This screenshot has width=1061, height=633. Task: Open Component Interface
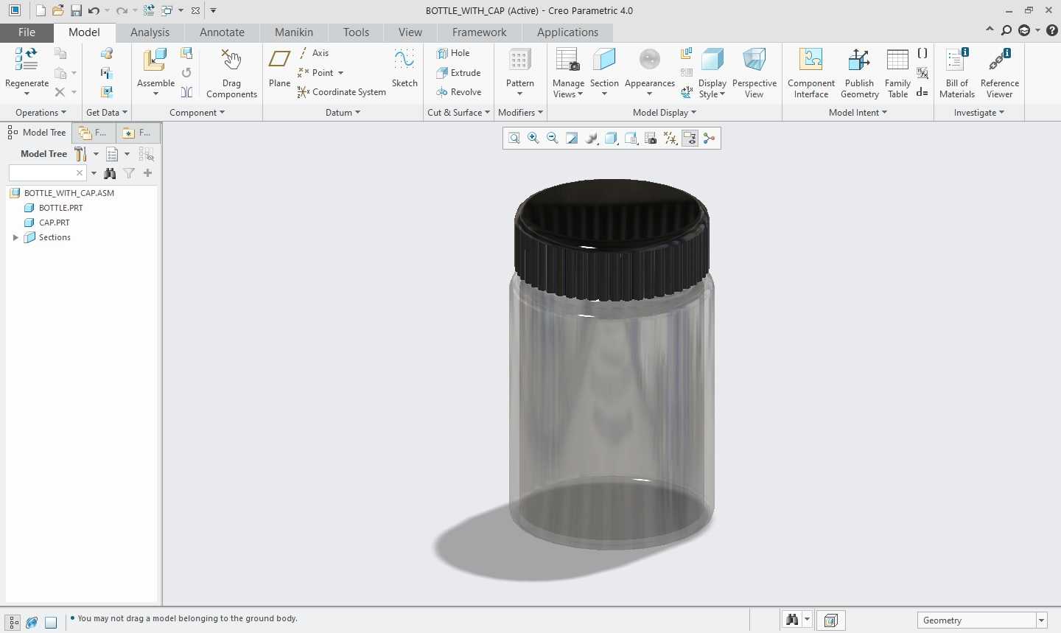(811, 73)
